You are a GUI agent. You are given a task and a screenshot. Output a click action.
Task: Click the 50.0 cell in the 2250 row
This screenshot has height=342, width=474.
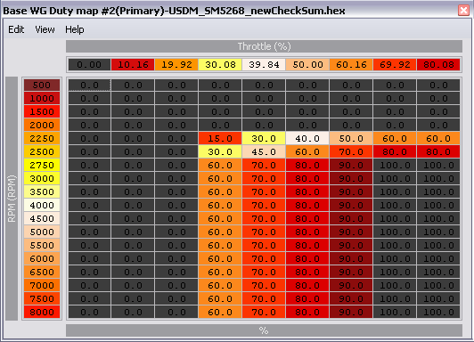[351, 138]
